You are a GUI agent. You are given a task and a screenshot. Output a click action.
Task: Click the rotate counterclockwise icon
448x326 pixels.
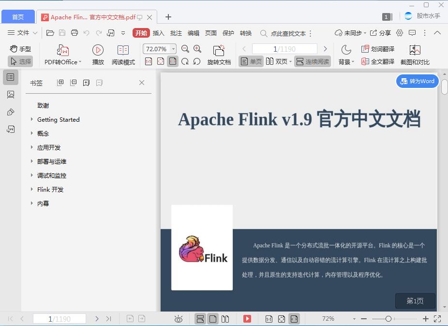click(x=197, y=61)
